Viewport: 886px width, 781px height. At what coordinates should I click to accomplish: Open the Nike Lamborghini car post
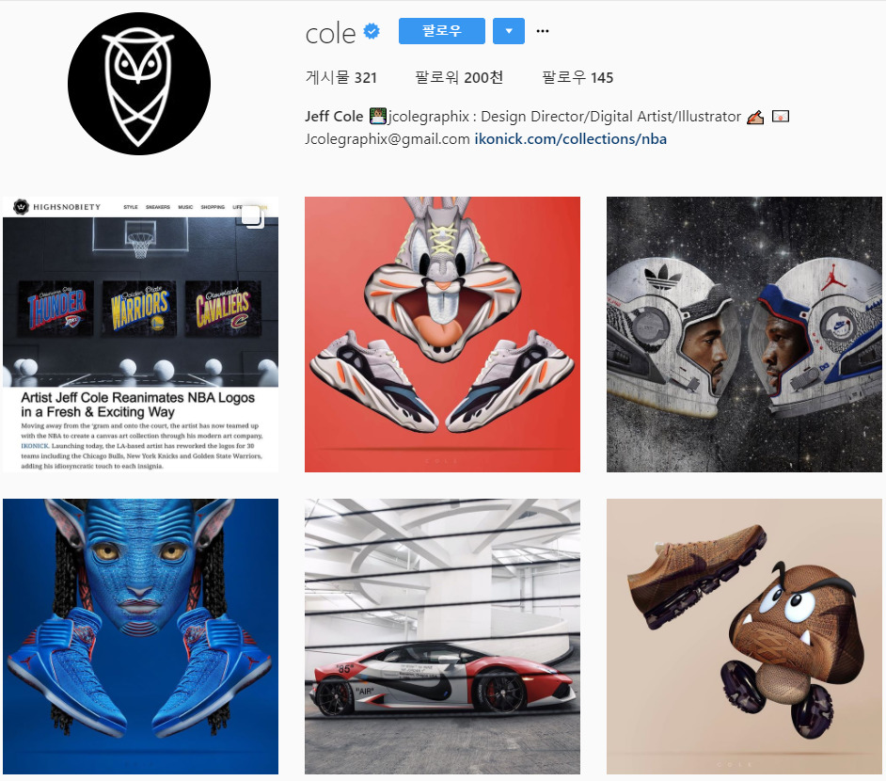point(442,636)
